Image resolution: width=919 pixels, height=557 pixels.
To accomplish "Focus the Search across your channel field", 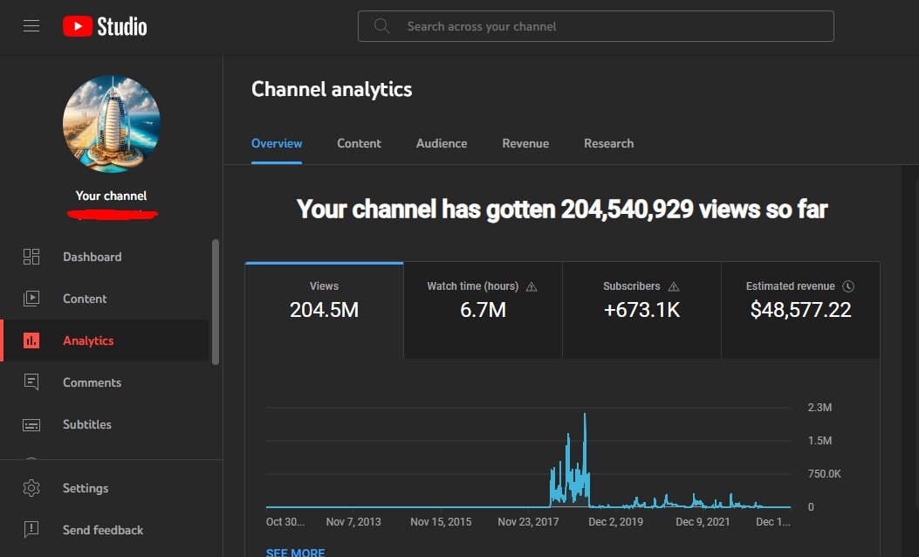I will tap(595, 26).
